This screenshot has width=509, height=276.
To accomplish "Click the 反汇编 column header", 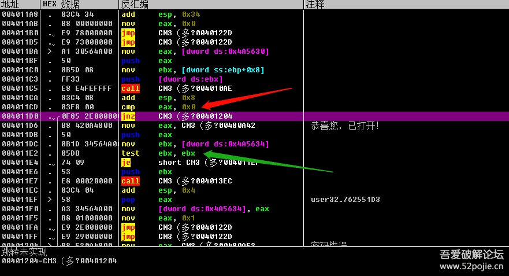I will 135,5.
